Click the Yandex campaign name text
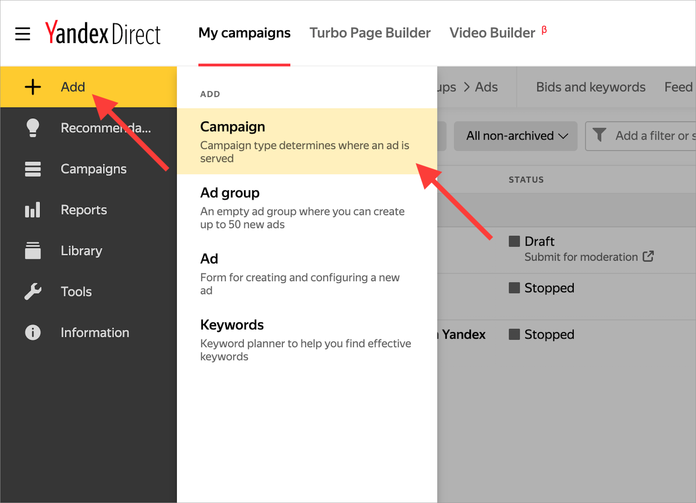The width and height of the screenshot is (696, 503). pyautogui.click(x=463, y=334)
